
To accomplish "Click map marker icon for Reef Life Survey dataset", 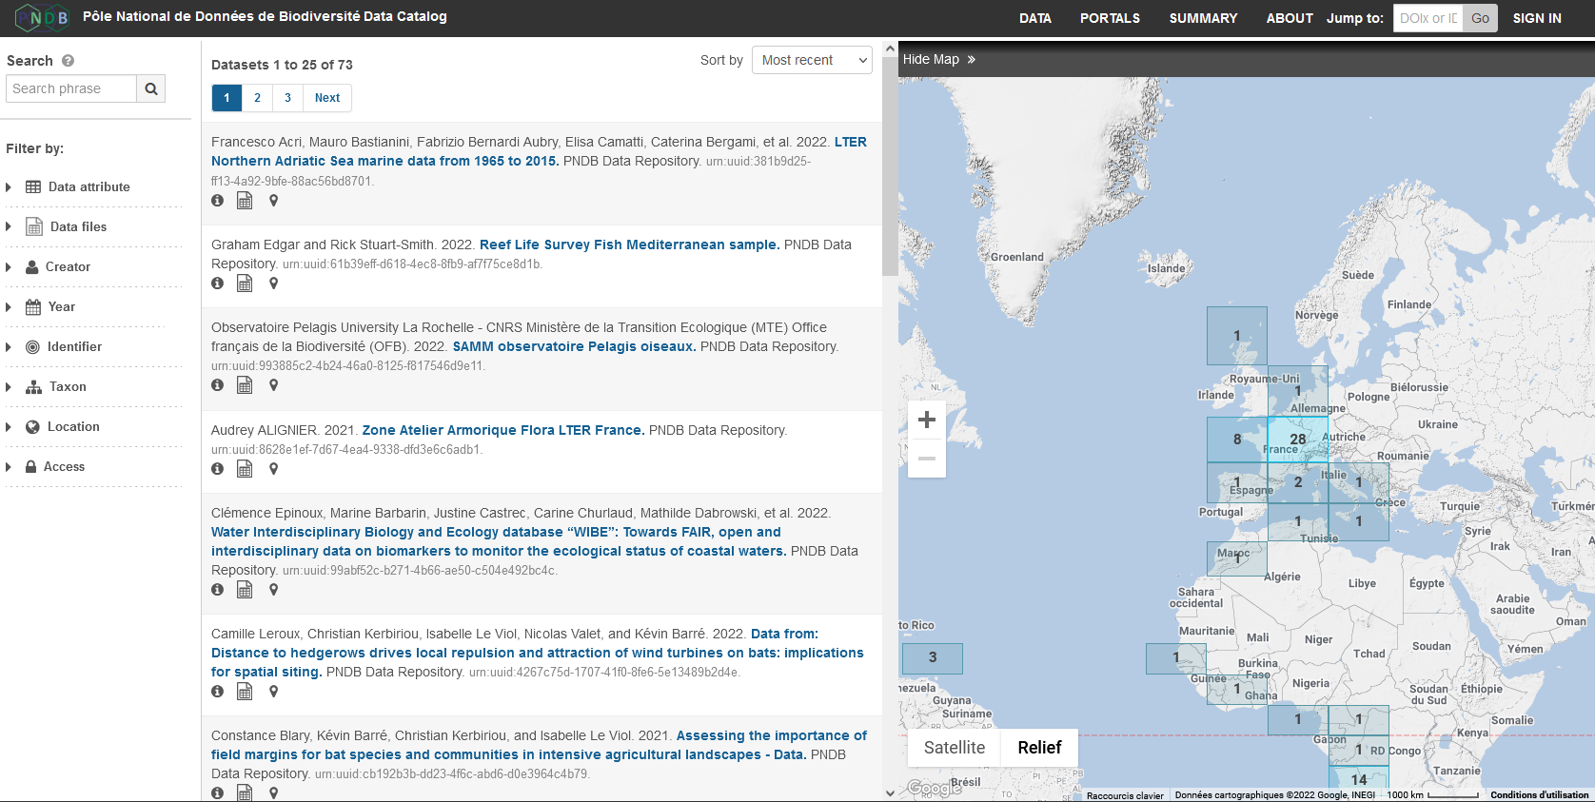I will pyautogui.click(x=273, y=284).
